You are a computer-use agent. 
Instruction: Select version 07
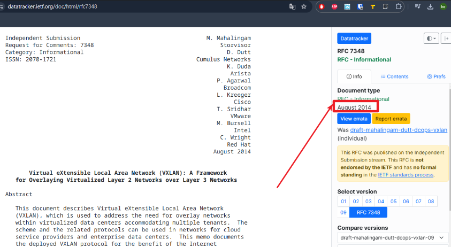(x=418, y=201)
